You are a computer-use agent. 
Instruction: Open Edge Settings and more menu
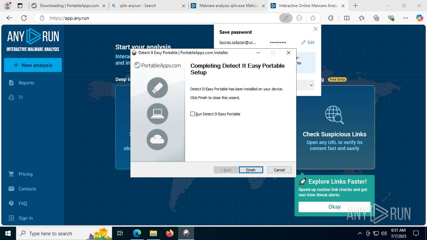pyautogui.click(x=406, y=18)
